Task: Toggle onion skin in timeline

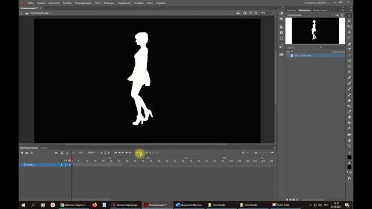Action: click(x=146, y=153)
